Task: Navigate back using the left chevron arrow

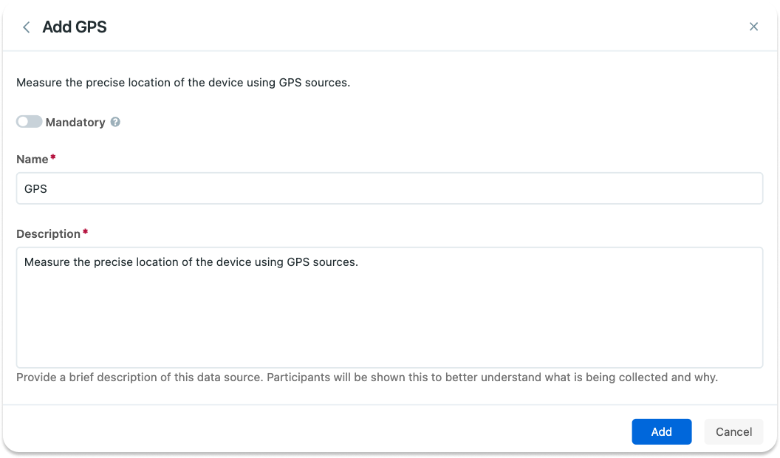Action: click(x=26, y=27)
